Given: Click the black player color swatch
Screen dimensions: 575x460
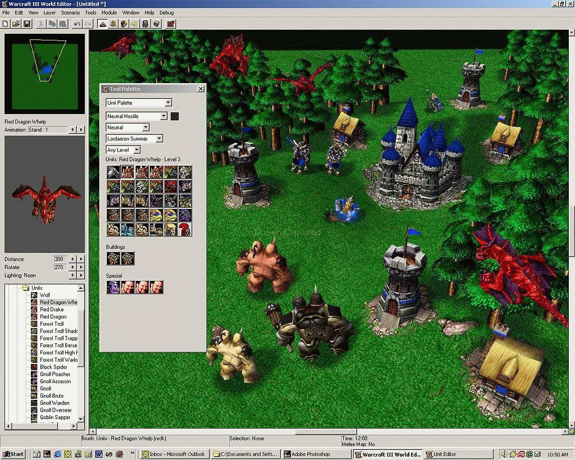Looking at the screenshot, I should pos(175,116).
